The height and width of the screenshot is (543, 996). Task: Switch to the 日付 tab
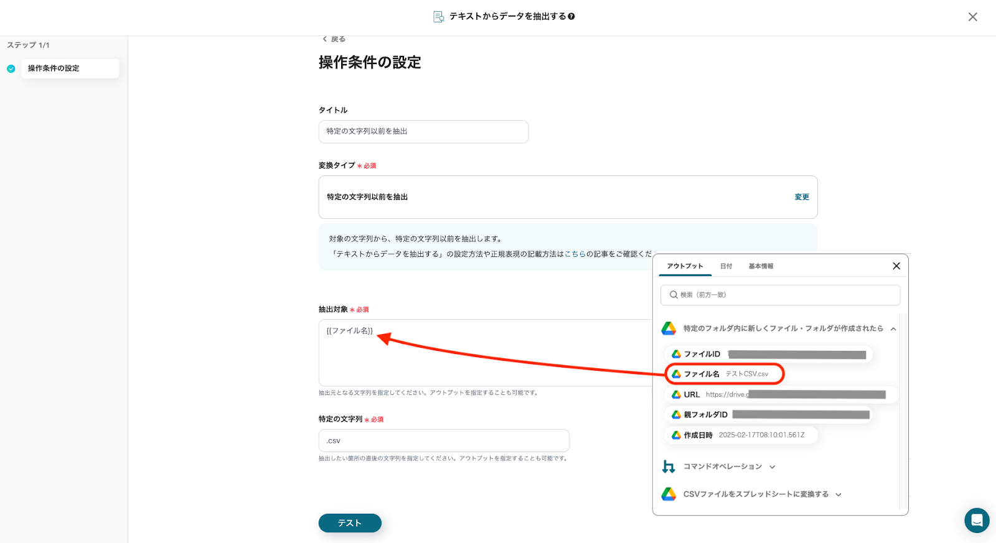[x=726, y=266]
